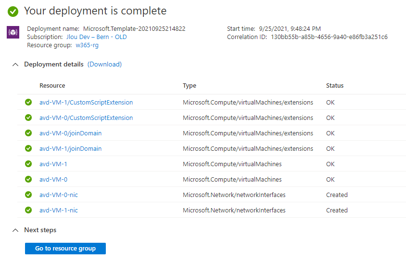Click the large green deployment complete checkmark
406x263 pixels.
coord(13,11)
